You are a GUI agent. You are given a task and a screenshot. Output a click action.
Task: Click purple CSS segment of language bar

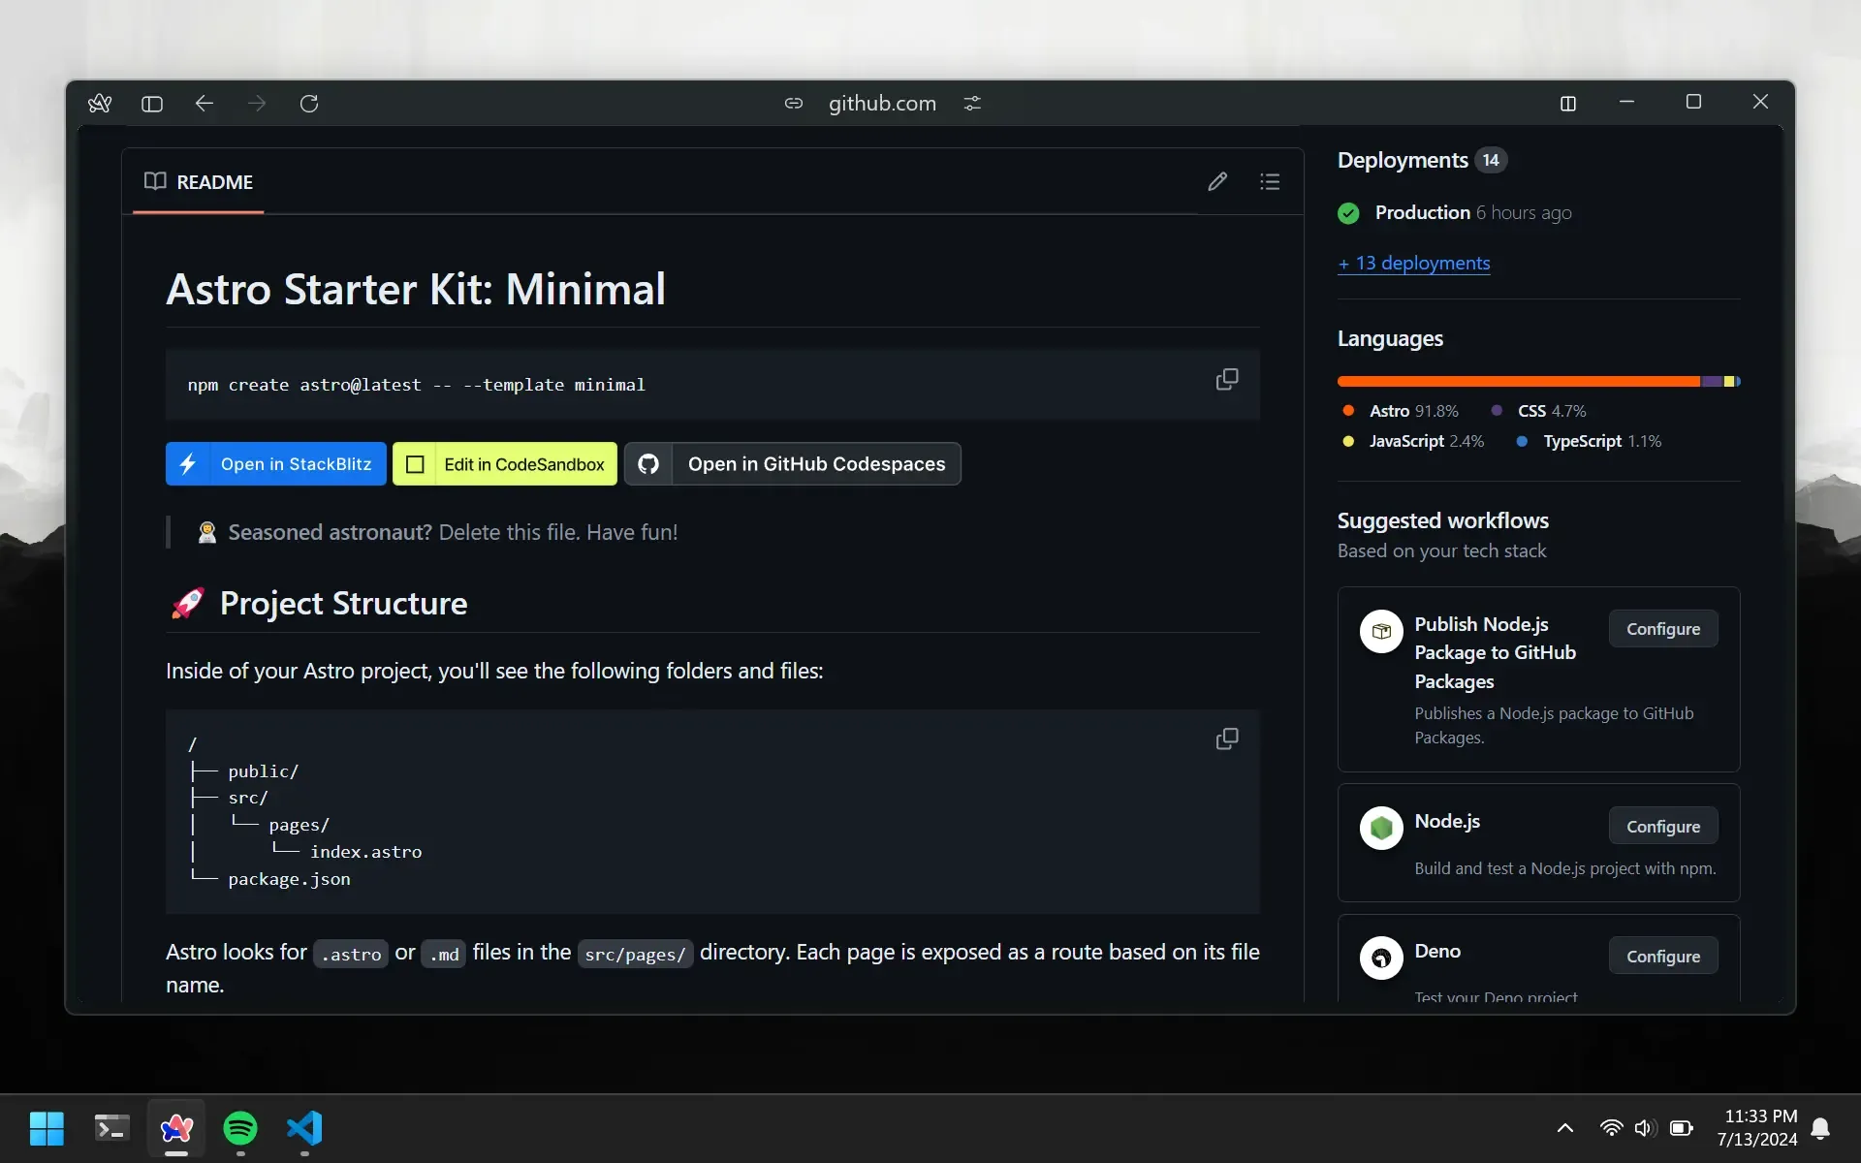(x=1712, y=382)
